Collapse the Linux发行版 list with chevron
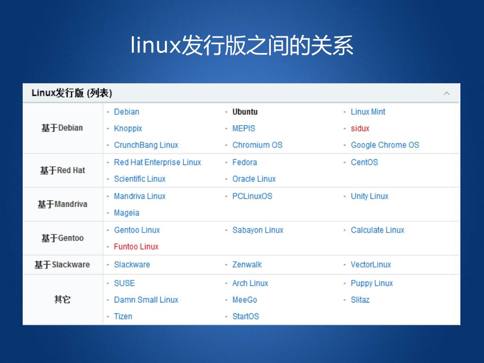 pos(446,93)
